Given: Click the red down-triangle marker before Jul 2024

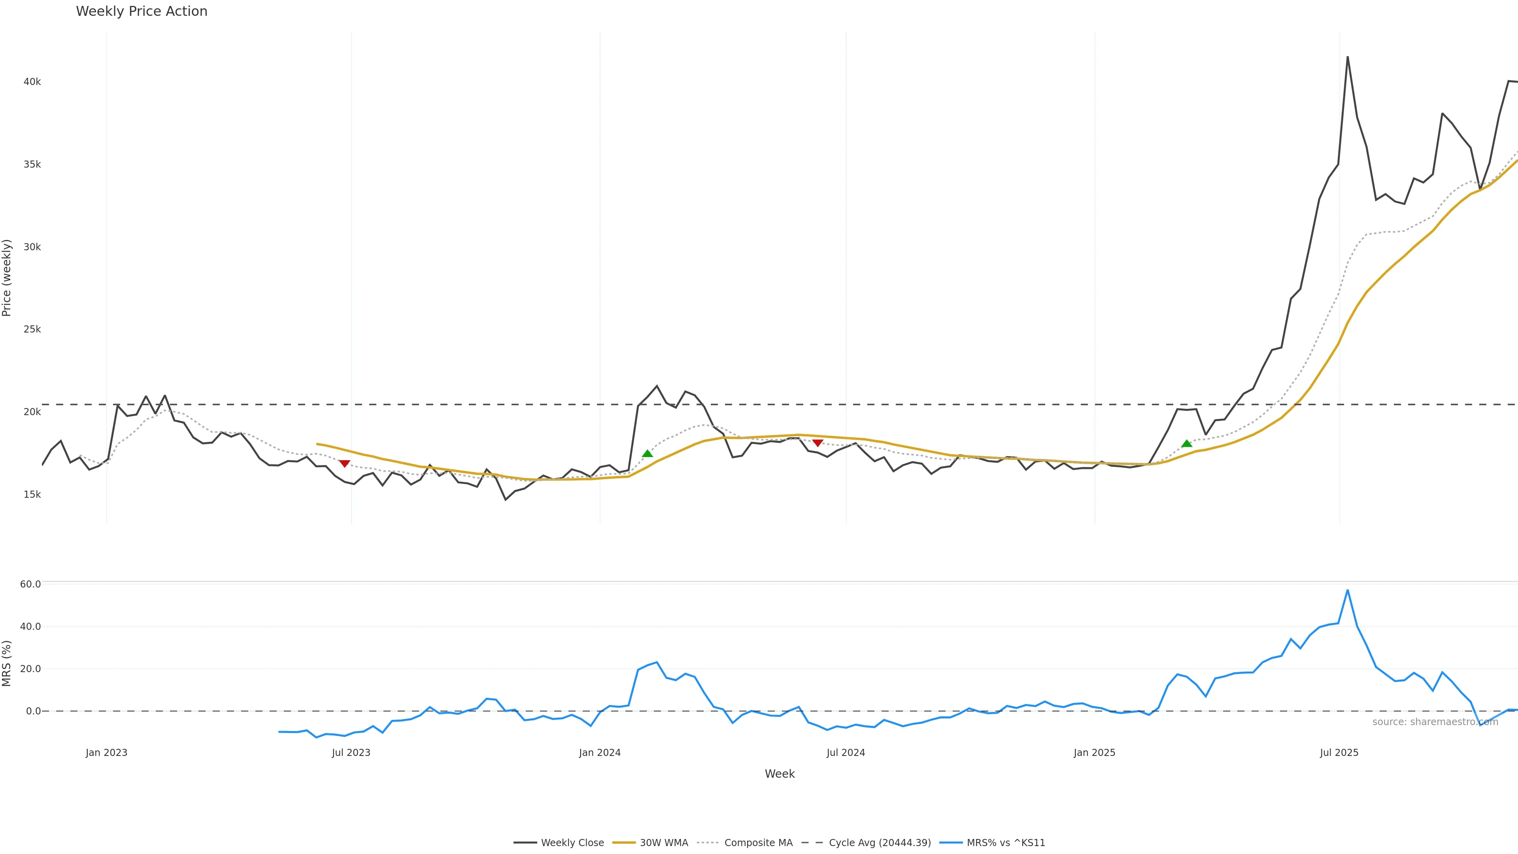Looking at the screenshot, I should [818, 443].
